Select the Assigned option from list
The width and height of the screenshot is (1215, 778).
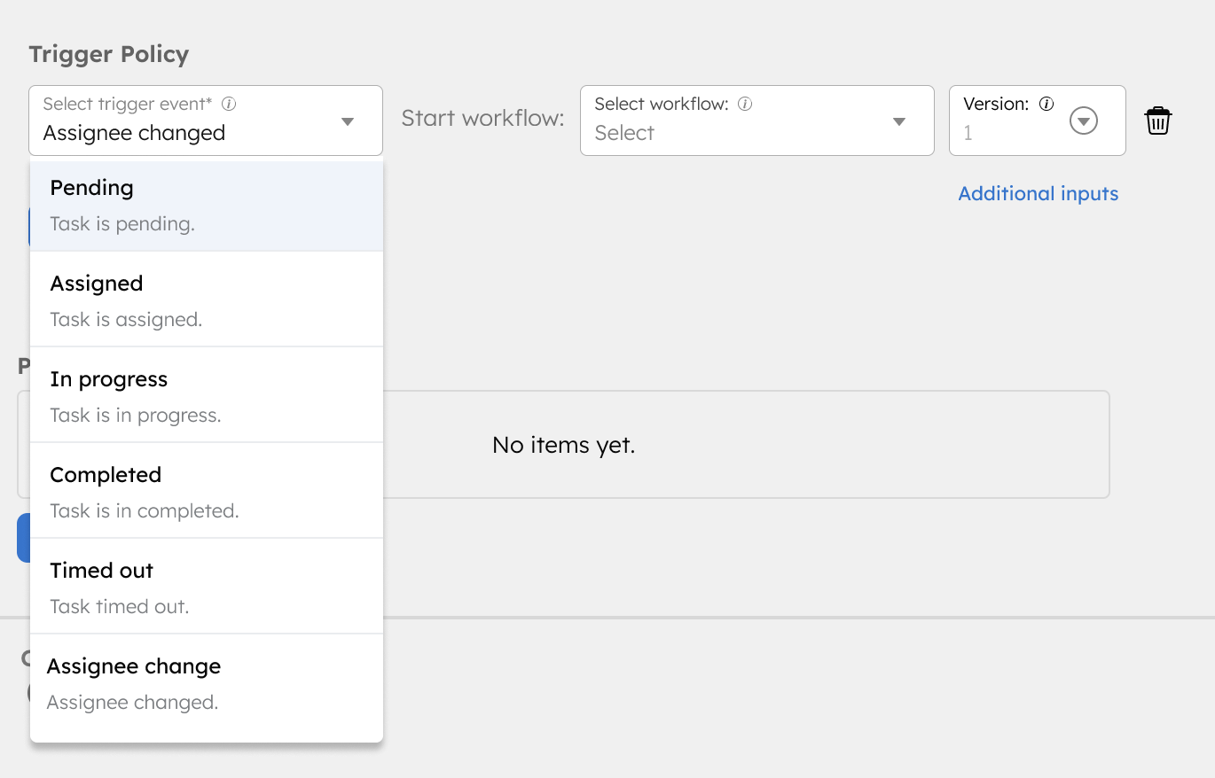207,300
